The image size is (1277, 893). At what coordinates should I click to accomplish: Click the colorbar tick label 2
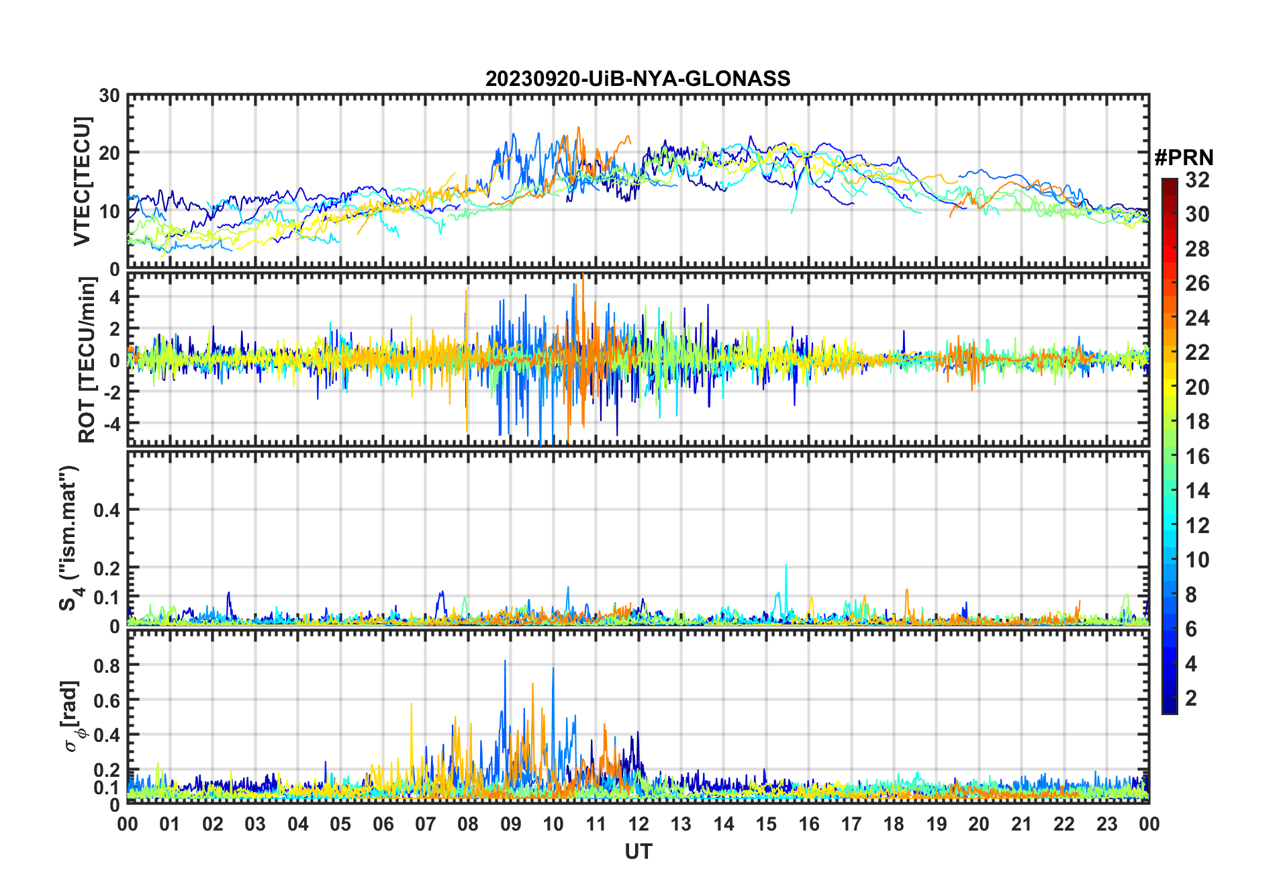1191,698
